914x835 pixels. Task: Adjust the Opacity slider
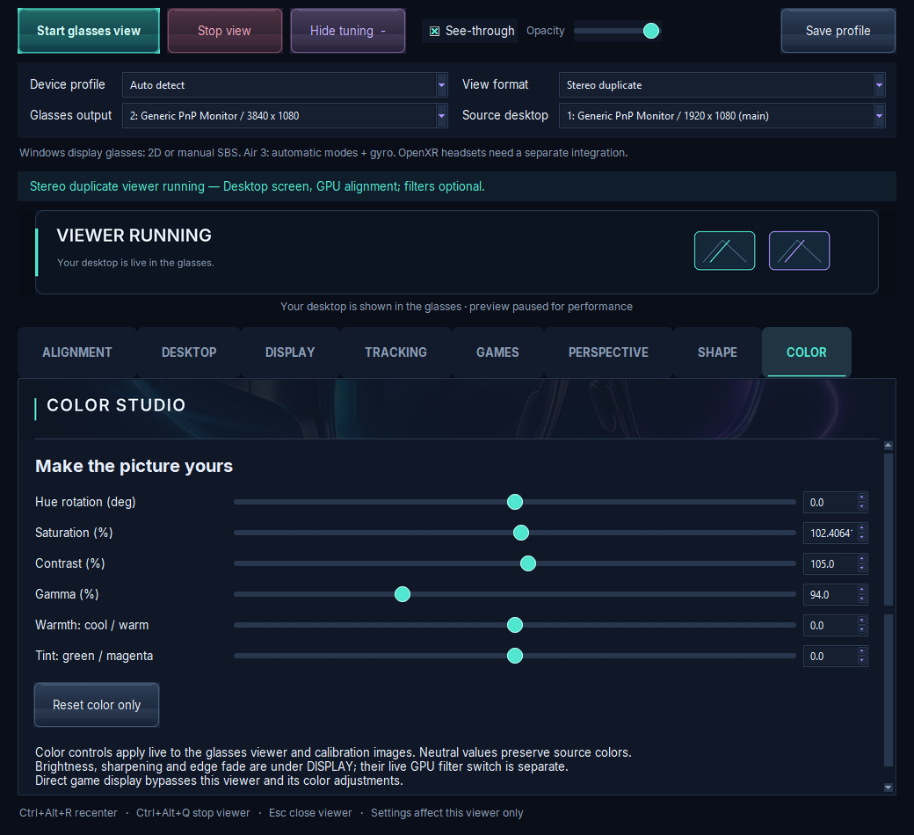617,31
